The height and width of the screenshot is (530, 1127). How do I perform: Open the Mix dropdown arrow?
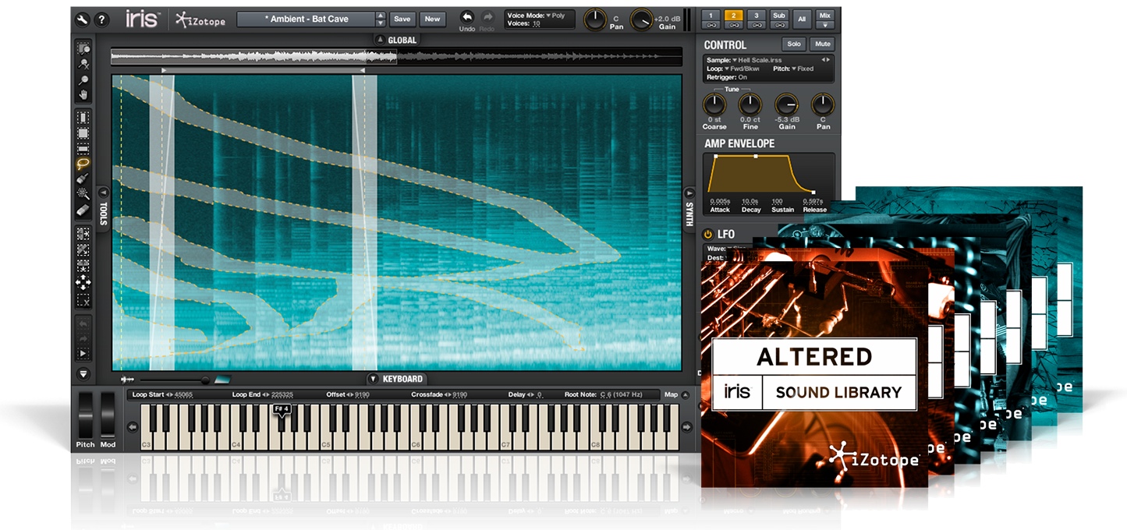pos(825,25)
